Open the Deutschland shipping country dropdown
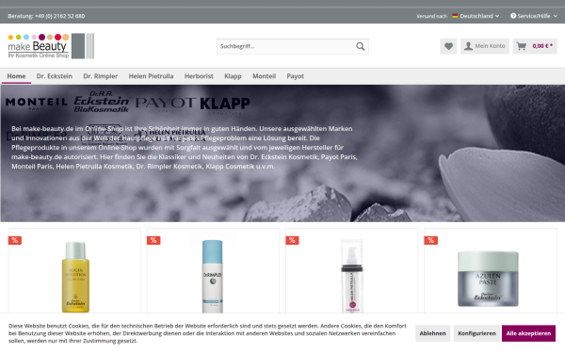 click(x=476, y=16)
